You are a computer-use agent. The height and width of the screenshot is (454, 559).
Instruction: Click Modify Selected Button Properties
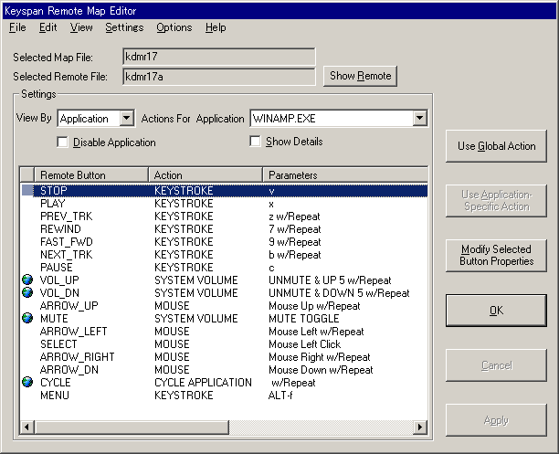(x=496, y=255)
